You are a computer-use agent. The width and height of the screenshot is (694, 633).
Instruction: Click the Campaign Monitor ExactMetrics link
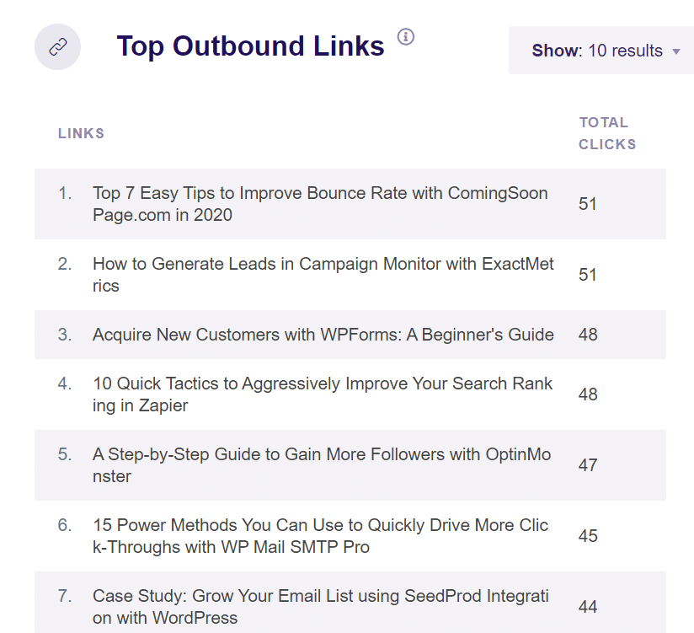323,275
